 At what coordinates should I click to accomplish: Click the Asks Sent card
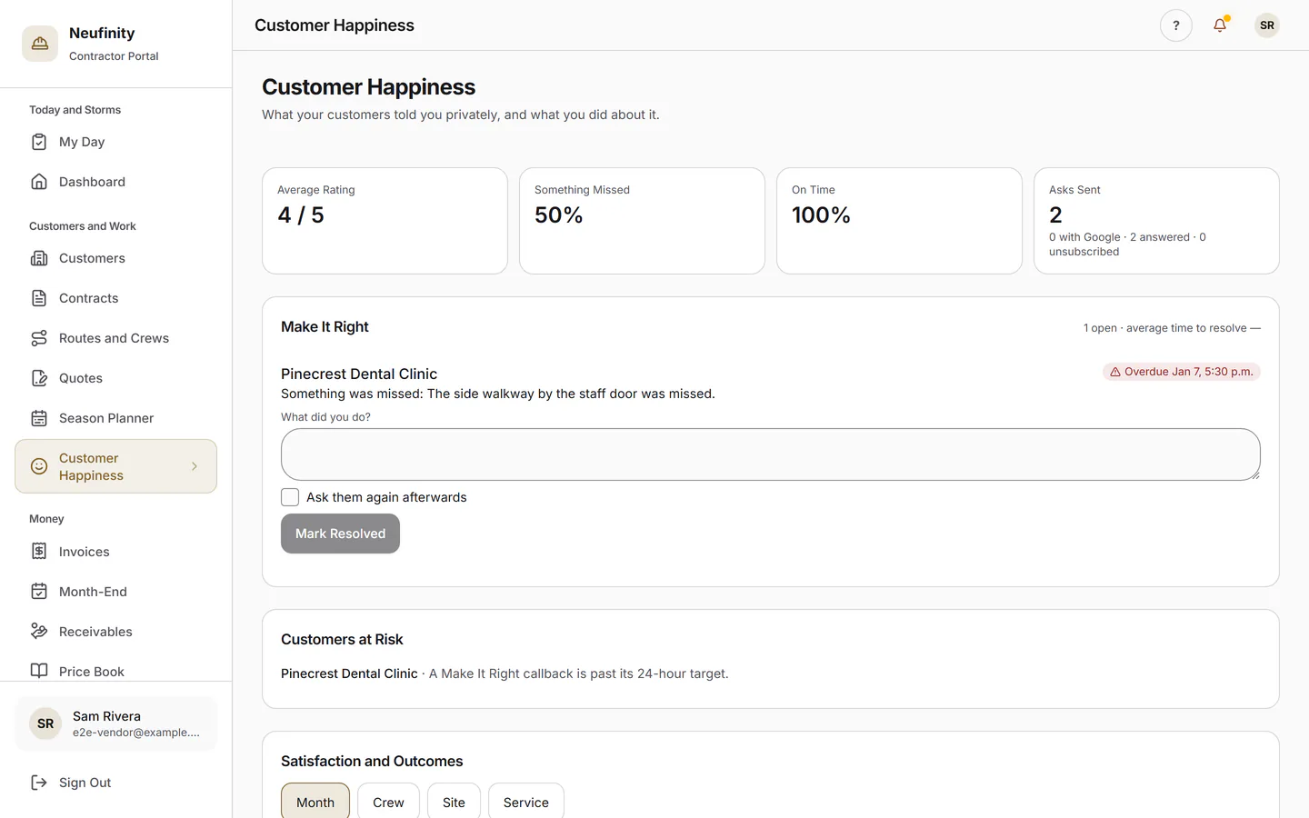coord(1156,221)
